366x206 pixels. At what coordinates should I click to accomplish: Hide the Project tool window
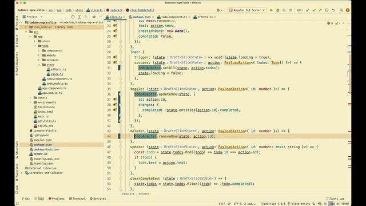pos(100,17)
